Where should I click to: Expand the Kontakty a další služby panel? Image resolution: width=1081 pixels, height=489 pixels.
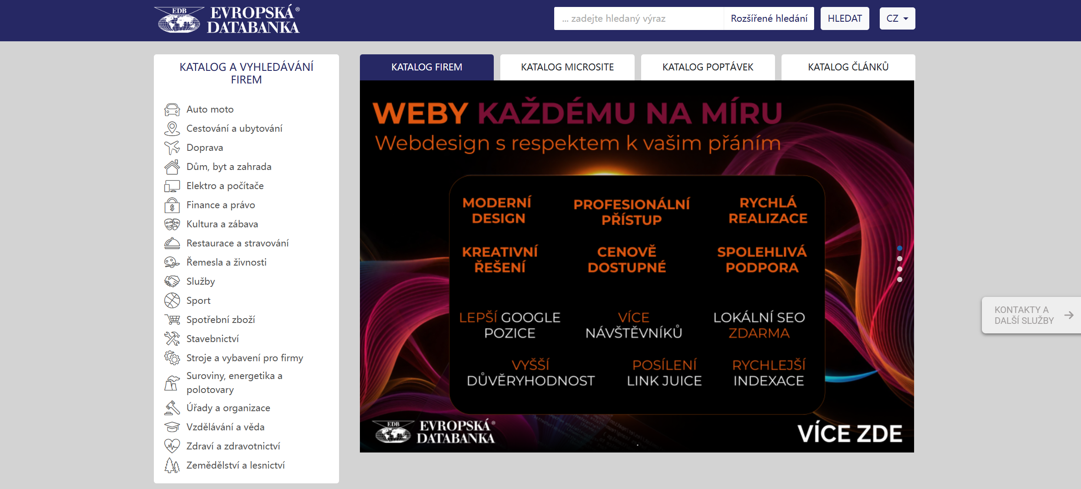(x=1031, y=315)
